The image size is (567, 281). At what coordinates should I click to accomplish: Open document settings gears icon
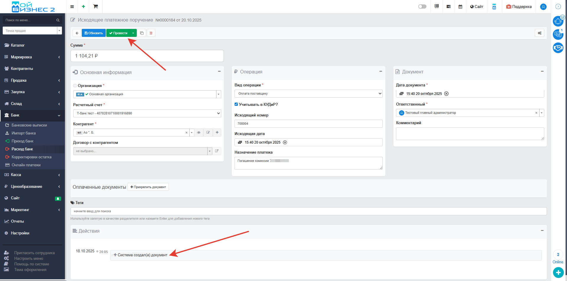(539, 33)
